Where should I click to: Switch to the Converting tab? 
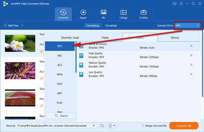pos(92,25)
